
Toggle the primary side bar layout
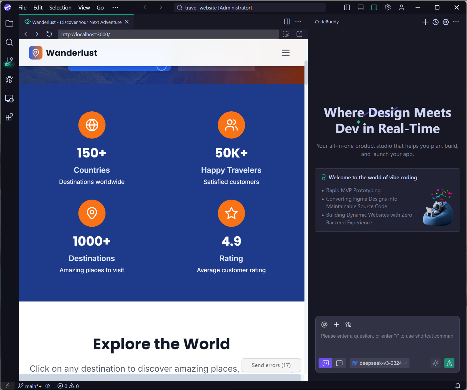coord(347,8)
